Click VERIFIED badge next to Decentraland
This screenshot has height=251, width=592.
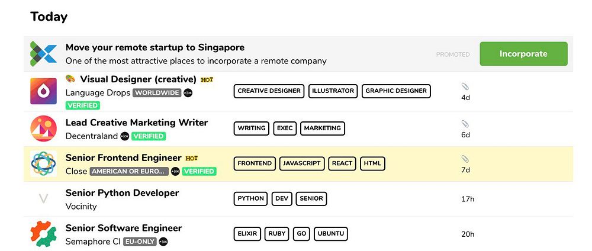[x=149, y=136]
